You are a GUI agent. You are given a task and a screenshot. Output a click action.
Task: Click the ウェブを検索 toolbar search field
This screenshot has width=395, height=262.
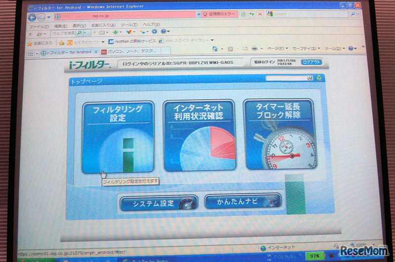coord(63,33)
